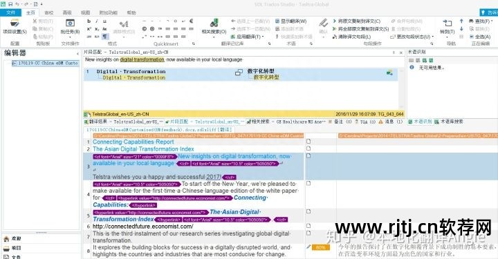Switch to the 视图 ribbon tab
The height and width of the screenshot is (259, 498).
click(86, 12)
